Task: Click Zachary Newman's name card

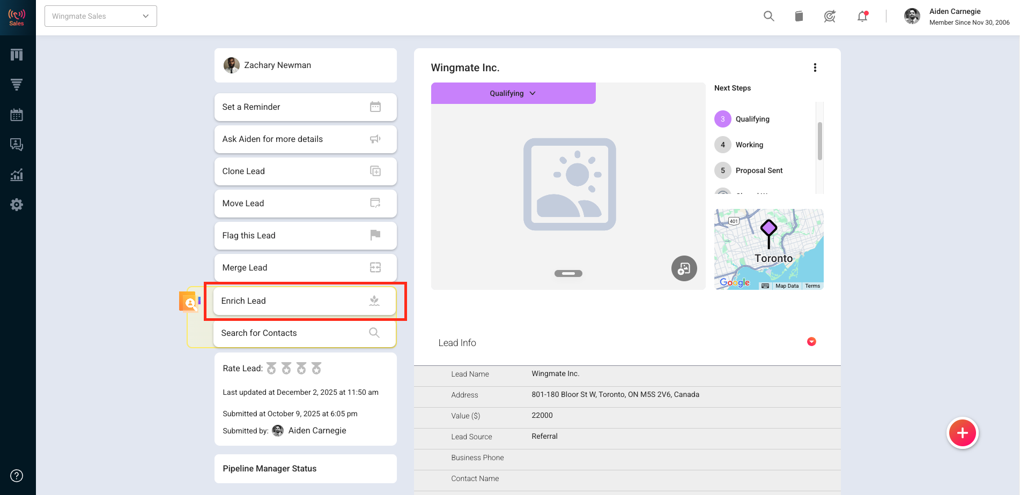Action: click(306, 65)
